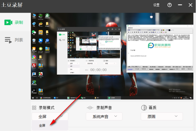Expand the 原画 quality dropdown
Viewport: 196px width, 131px height.
point(160,116)
